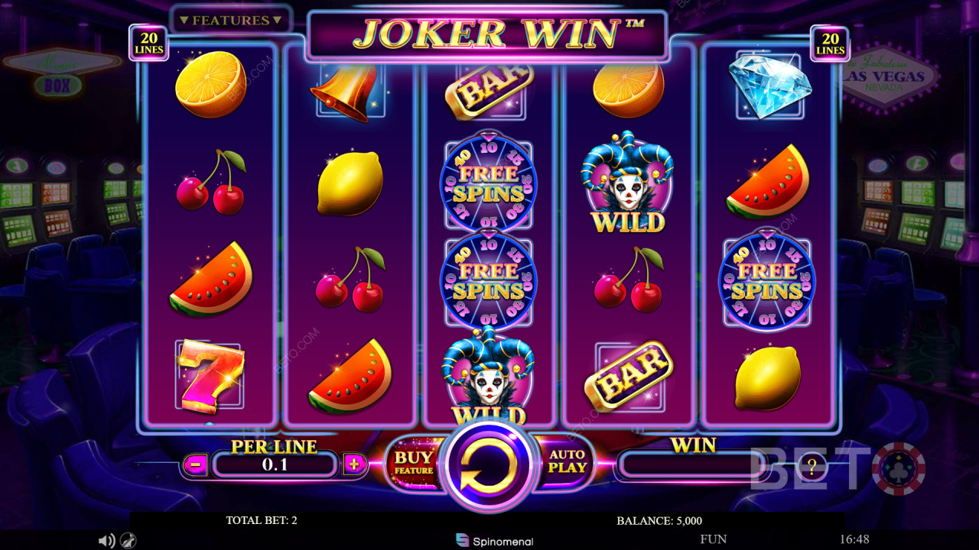Click the left 20 Lines badge

click(x=148, y=43)
